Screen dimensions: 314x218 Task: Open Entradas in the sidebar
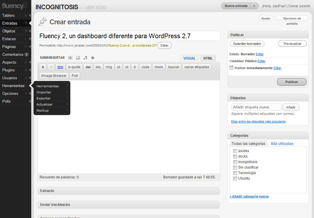tap(15, 23)
